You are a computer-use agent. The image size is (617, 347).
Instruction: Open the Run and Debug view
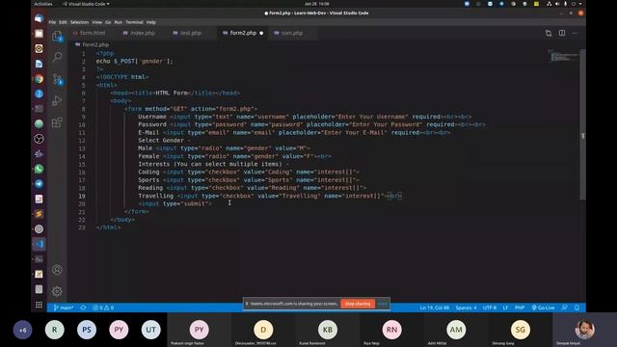[x=57, y=100]
